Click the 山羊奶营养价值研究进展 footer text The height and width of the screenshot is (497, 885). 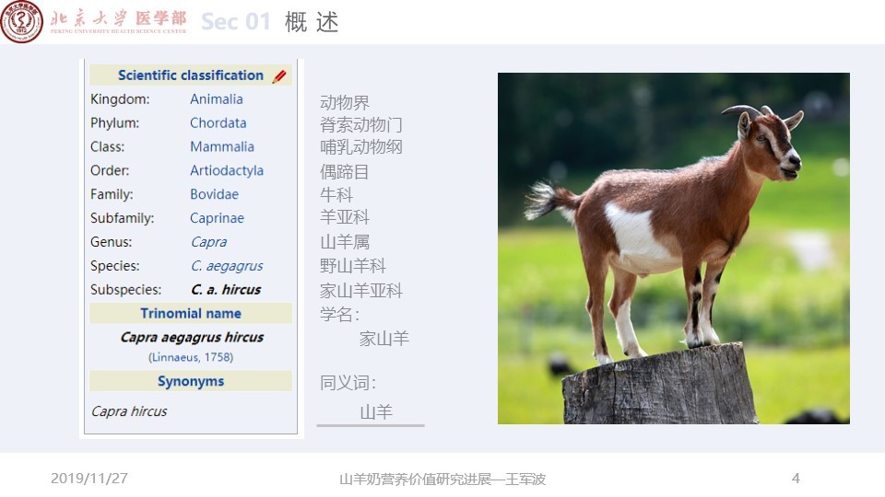click(416, 479)
